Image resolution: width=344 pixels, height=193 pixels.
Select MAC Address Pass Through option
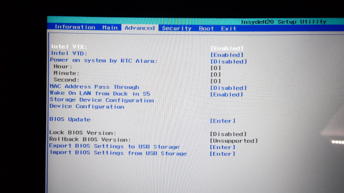(95, 87)
